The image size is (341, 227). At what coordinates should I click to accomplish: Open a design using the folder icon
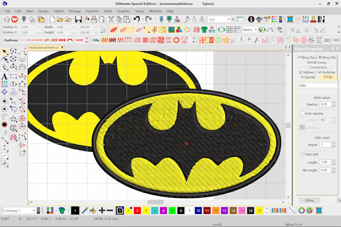60,20
